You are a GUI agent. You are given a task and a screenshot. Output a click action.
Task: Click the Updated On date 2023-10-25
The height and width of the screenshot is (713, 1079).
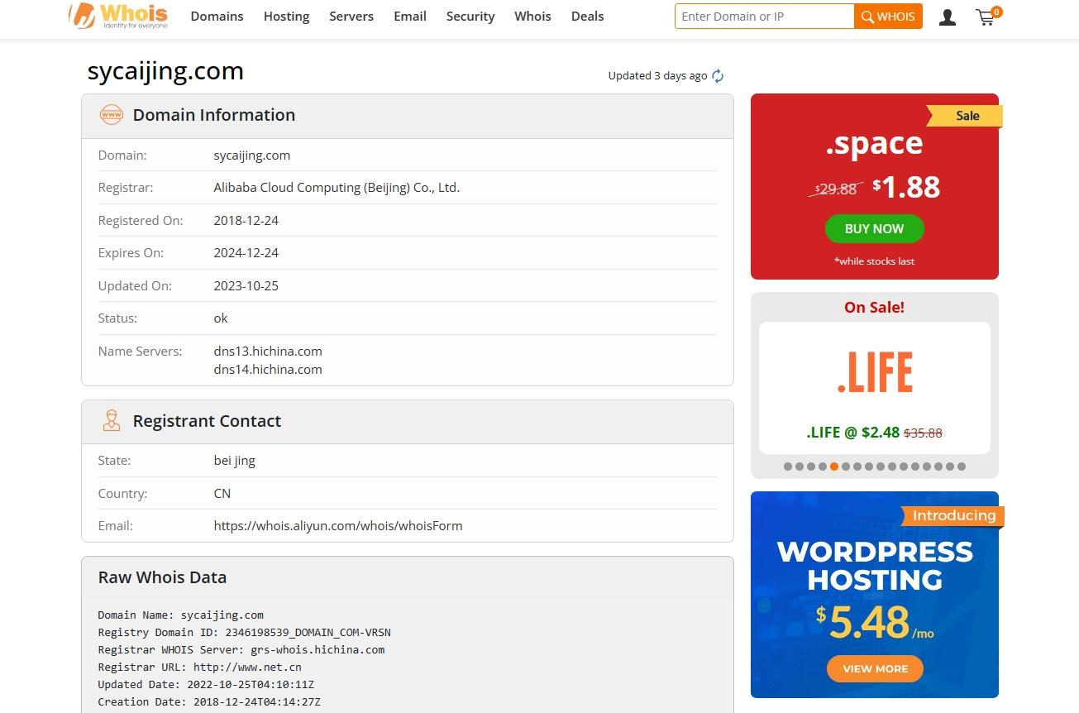(x=246, y=285)
